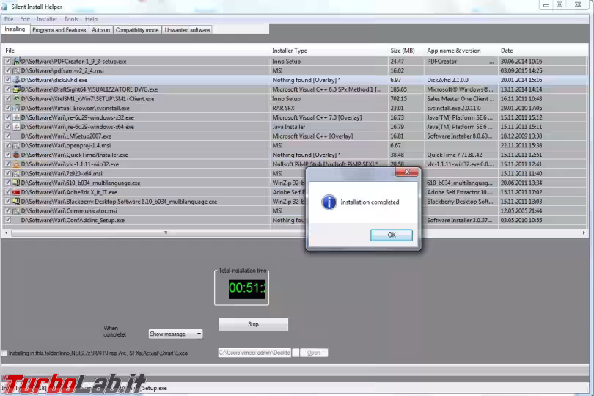Image resolution: width=594 pixels, height=396 pixels.
Task: Sort by the Installer Type column header
Action: point(329,51)
